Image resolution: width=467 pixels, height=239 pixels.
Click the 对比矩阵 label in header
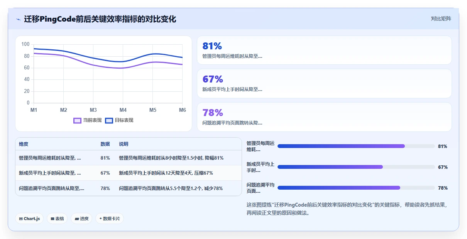pyautogui.click(x=441, y=19)
